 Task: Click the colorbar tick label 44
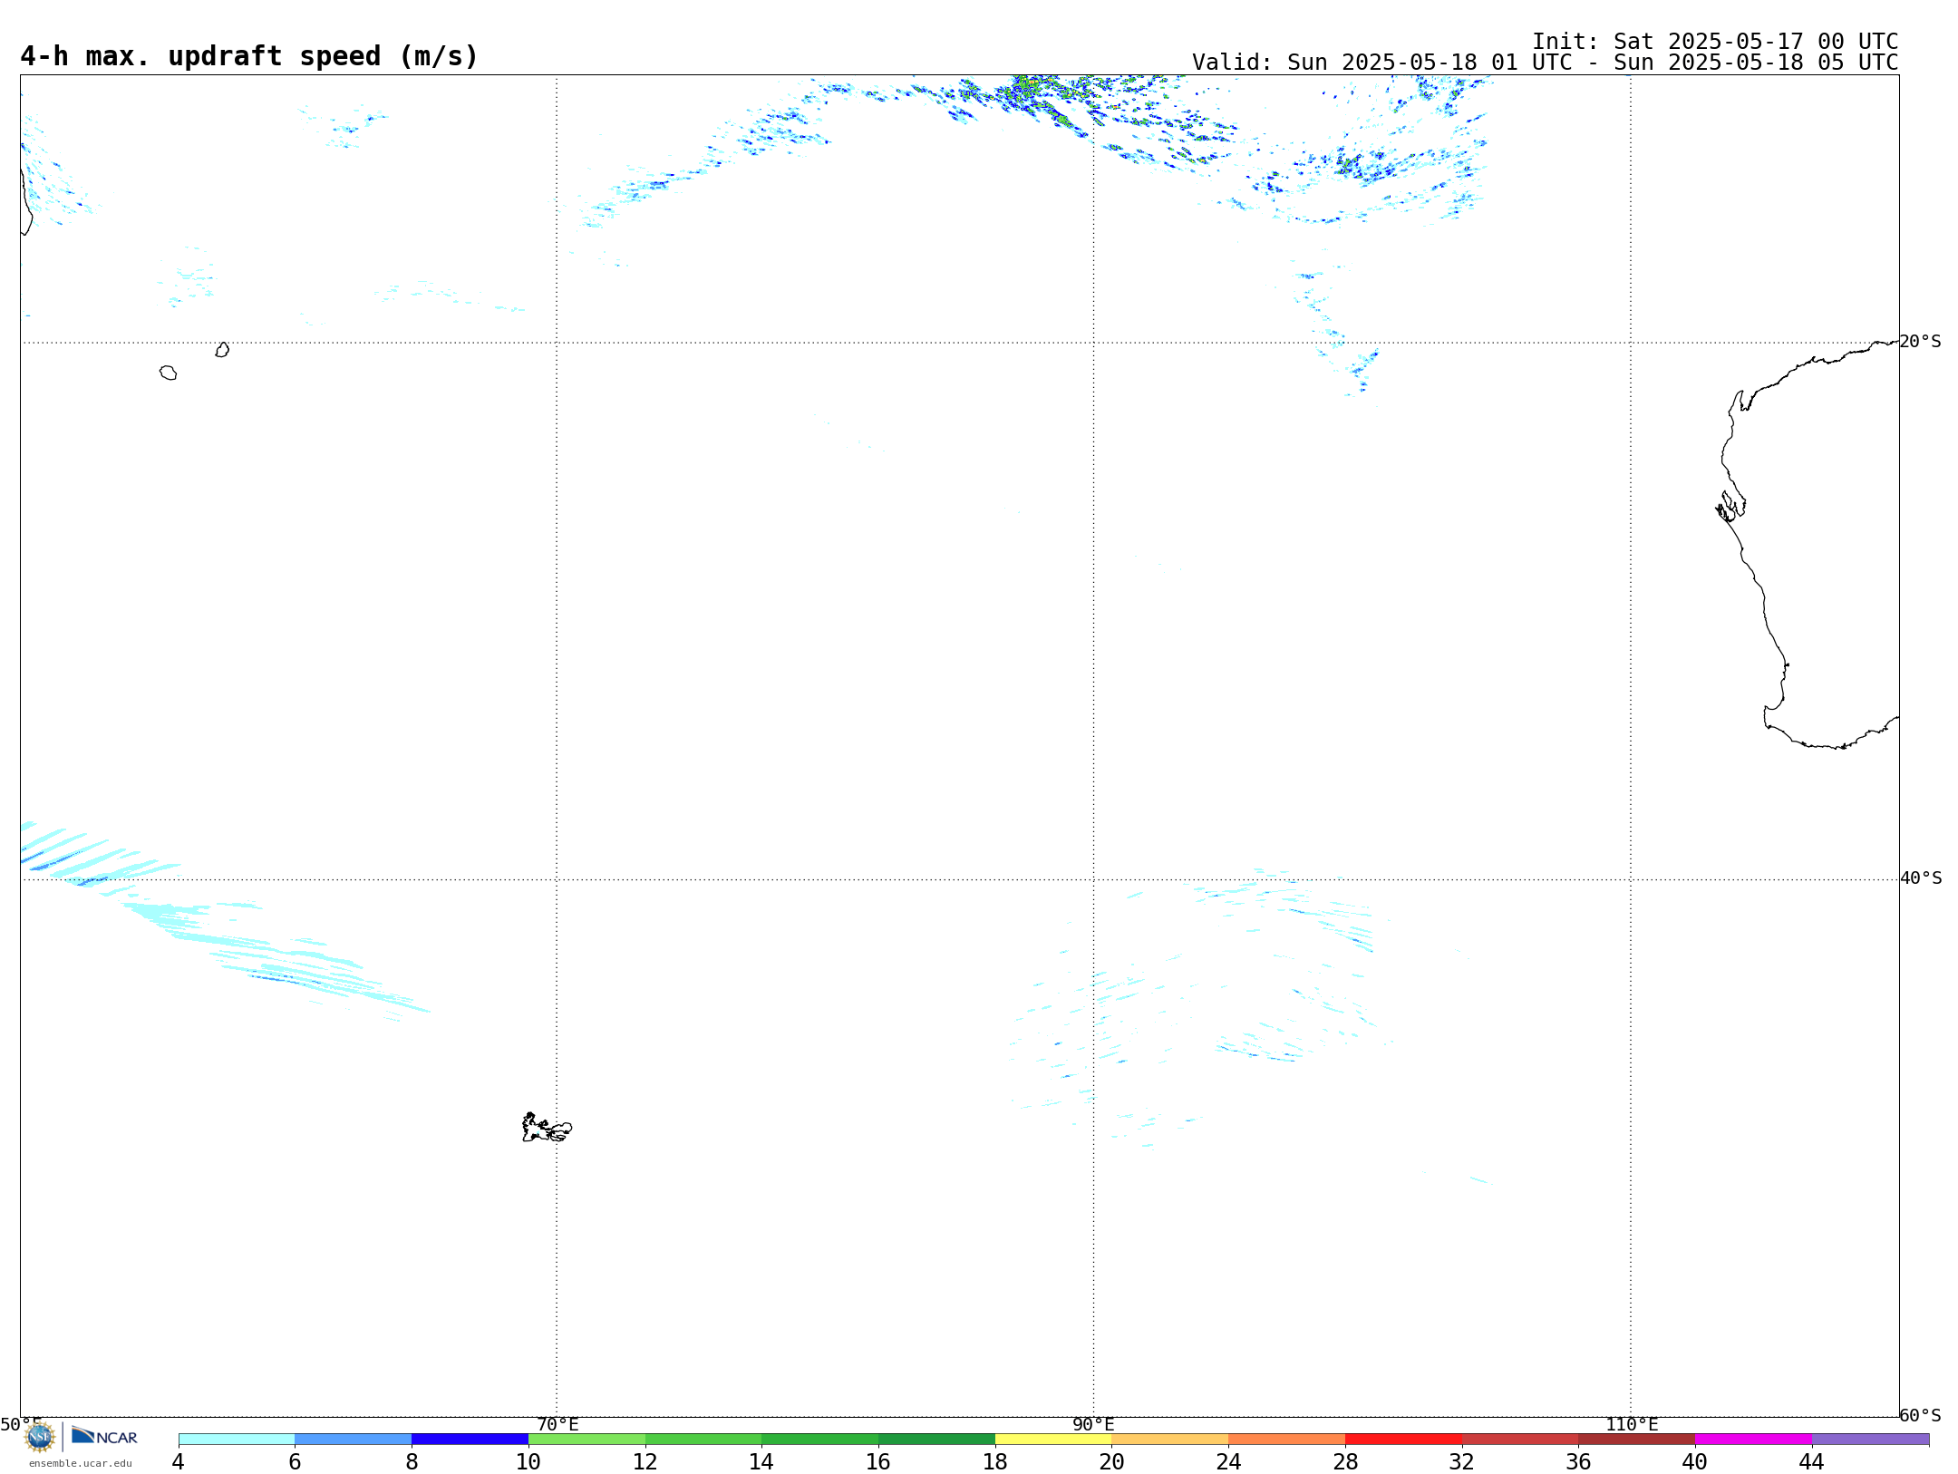[1811, 1461]
